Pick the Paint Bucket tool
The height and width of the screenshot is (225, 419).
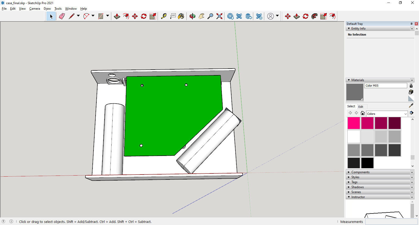click(181, 16)
